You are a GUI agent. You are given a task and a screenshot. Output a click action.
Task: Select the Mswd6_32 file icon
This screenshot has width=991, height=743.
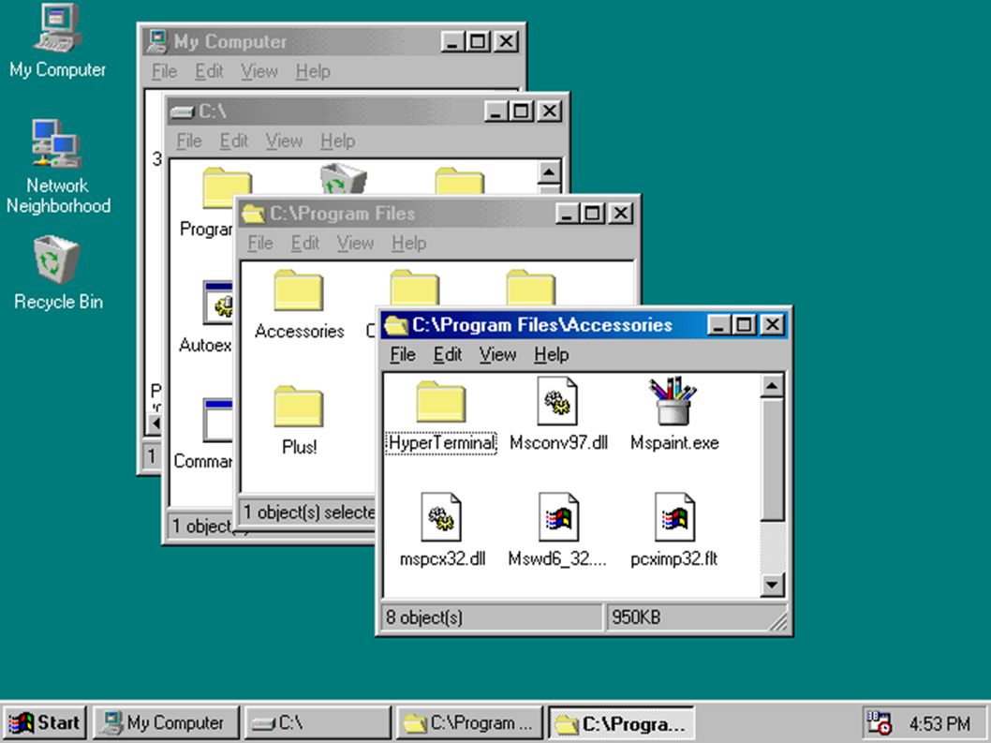pos(558,517)
